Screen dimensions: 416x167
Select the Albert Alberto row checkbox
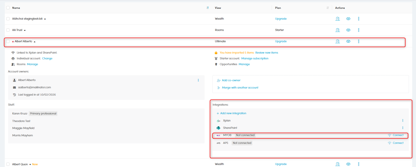(8, 41)
